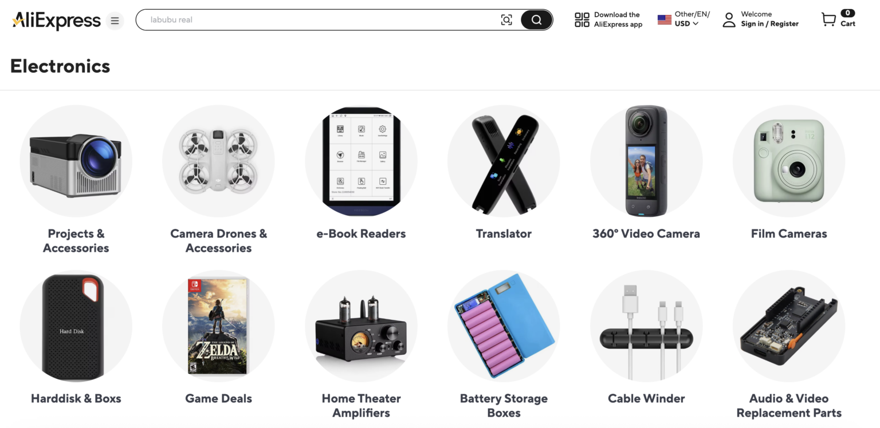880x428 pixels.
Task: Click the magnifying glass search icon
Action: 536,19
